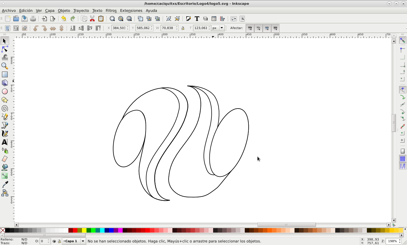Click the no-color X swatch
The width and height of the screenshot is (407, 245).
point(3,230)
